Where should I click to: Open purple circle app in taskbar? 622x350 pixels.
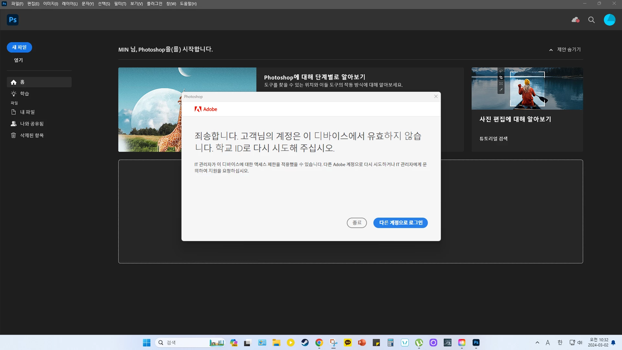433,343
